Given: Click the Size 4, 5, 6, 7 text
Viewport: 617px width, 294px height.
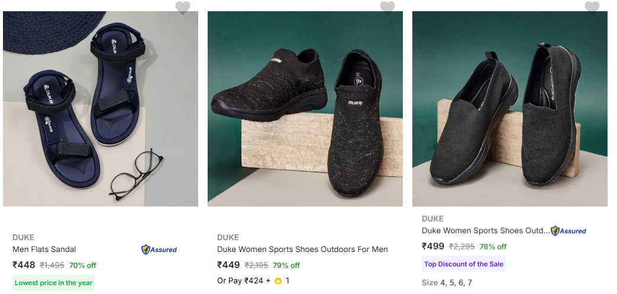Looking at the screenshot, I should (x=447, y=283).
